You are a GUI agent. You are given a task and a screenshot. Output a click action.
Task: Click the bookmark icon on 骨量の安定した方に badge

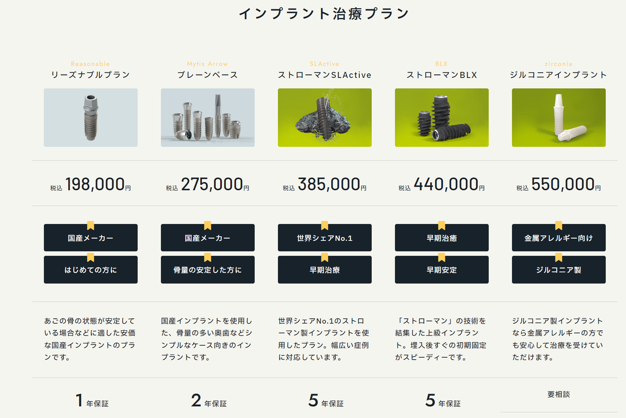click(x=208, y=258)
